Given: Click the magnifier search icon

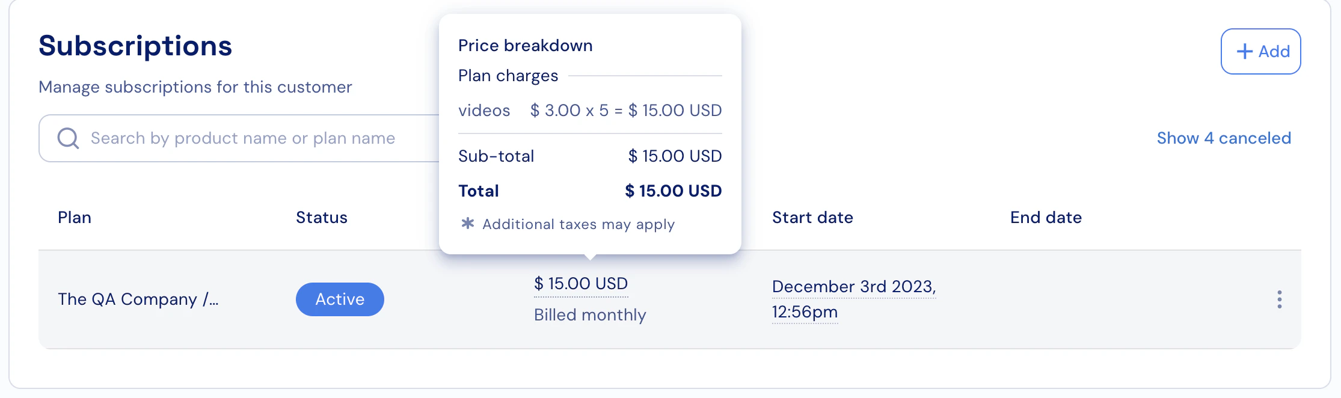Looking at the screenshot, I should pyautogui.click(x=68, y=138).
